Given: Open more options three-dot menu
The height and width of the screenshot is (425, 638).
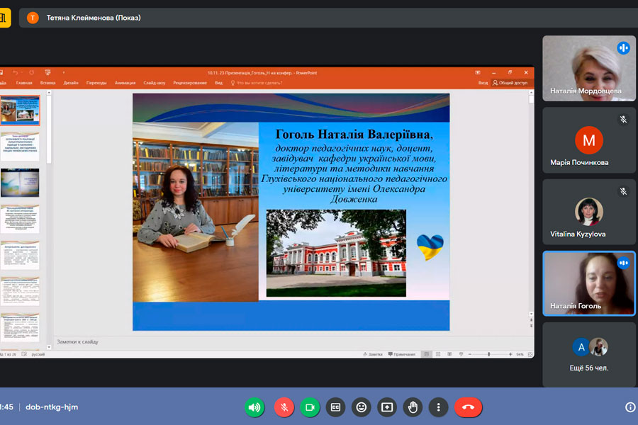Looking at the screenshot, I should click(x=439, y=407).
